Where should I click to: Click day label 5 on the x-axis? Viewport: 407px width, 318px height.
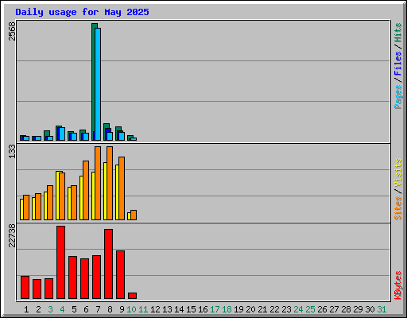(x=74, y=309)
